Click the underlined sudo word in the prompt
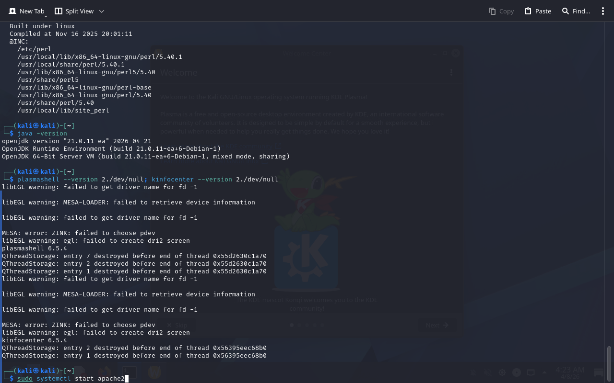The image size is (614, 383). pos(25,379)
